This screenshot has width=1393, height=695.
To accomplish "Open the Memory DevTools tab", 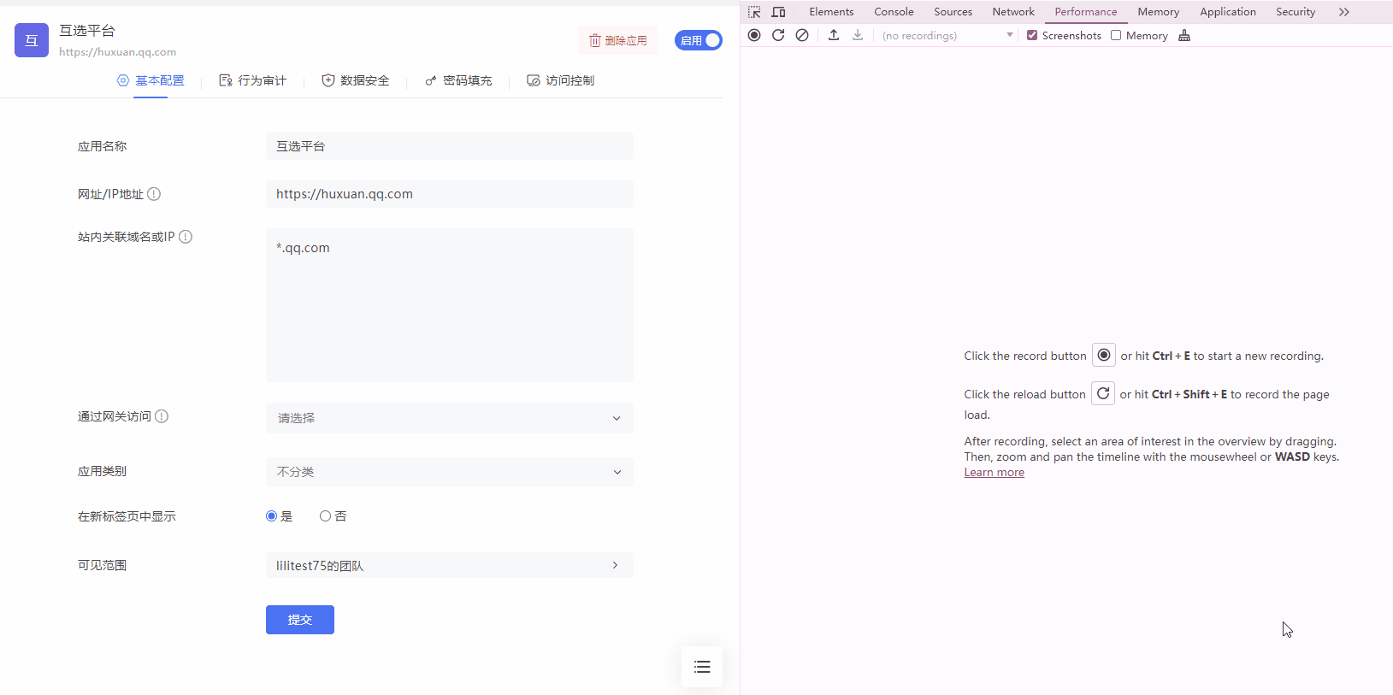I will 1159,12.
